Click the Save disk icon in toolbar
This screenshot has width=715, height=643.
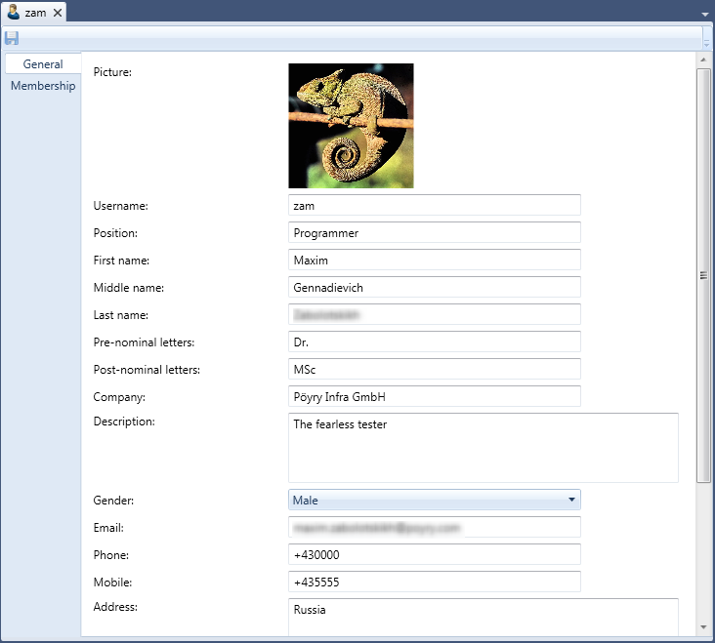(12, 38)
